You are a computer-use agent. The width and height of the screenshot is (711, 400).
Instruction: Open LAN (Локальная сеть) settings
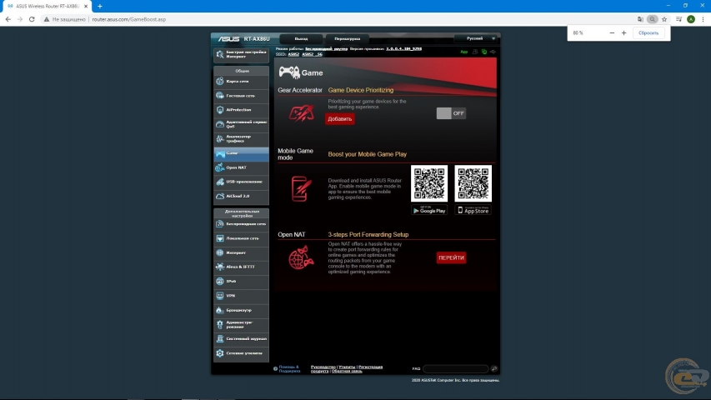point(241,238)
